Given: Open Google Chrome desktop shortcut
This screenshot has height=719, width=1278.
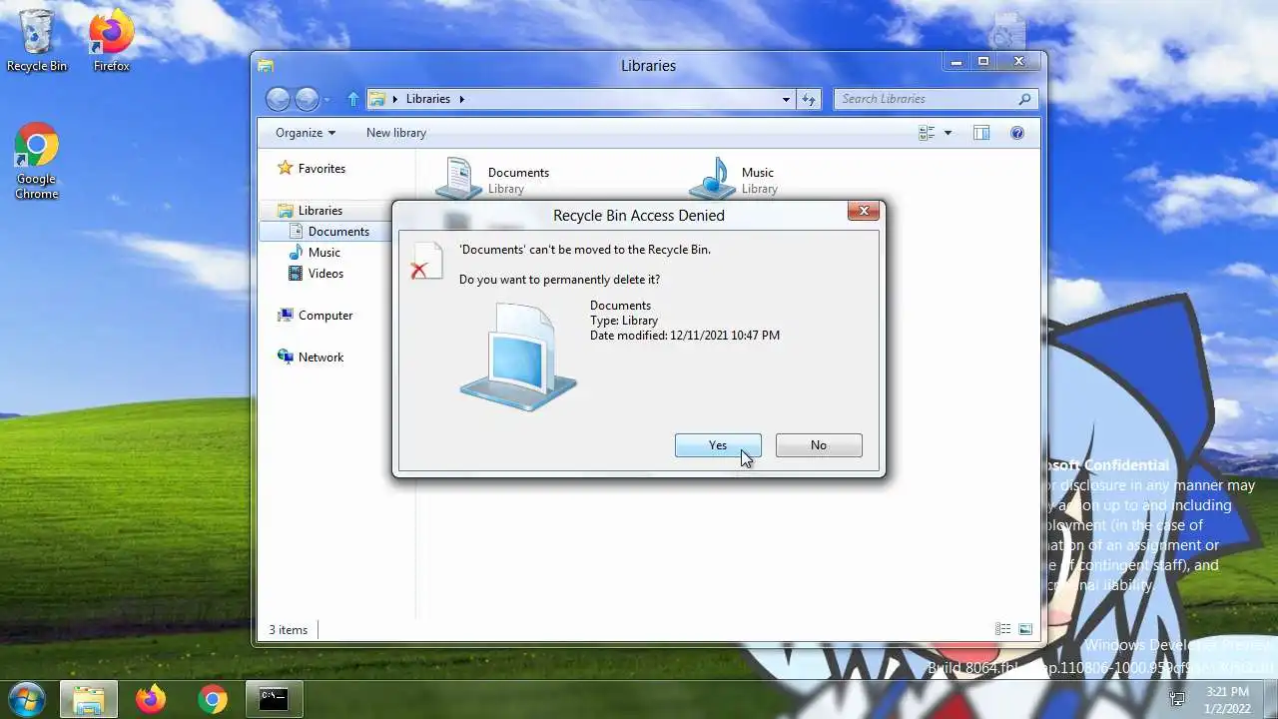Looking at the screenshot, I should click(36, 162).
